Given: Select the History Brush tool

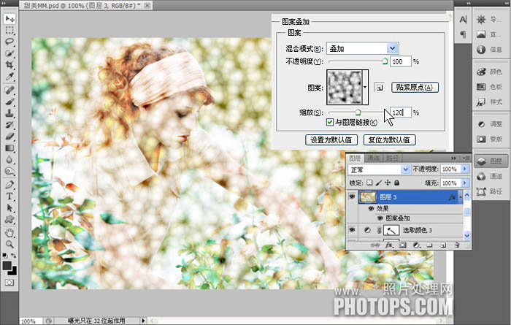Looking at the screenshot, I should (9, 125).
